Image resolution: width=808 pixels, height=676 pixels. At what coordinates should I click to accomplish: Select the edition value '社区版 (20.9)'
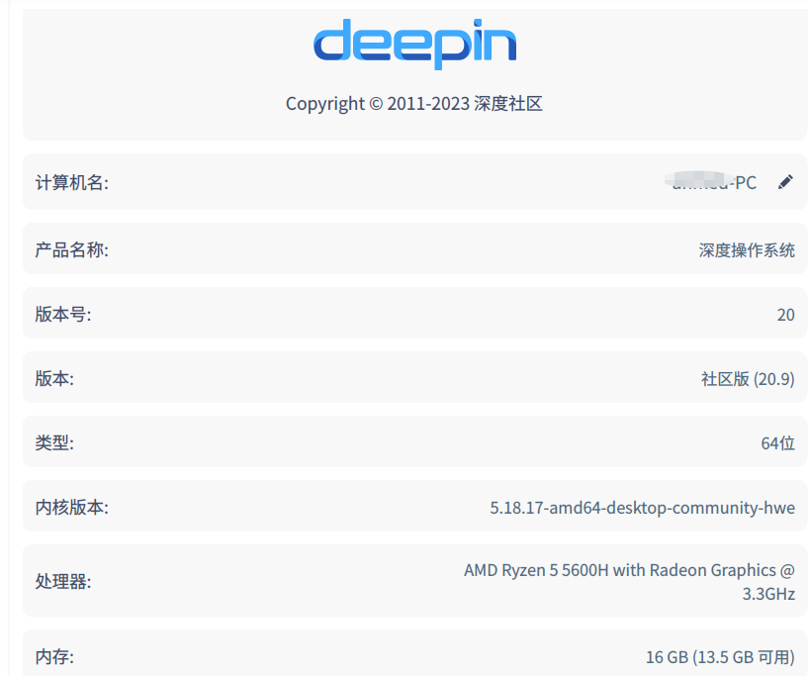point(748,379)
